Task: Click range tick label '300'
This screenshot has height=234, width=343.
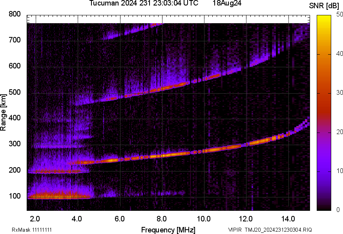Action: 15,144
